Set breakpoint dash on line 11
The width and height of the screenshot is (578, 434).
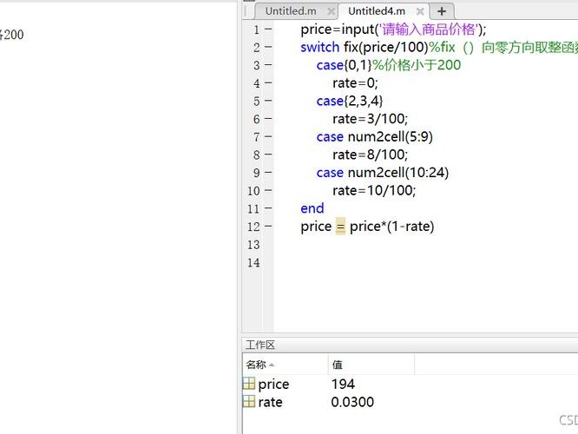[268, 208]
